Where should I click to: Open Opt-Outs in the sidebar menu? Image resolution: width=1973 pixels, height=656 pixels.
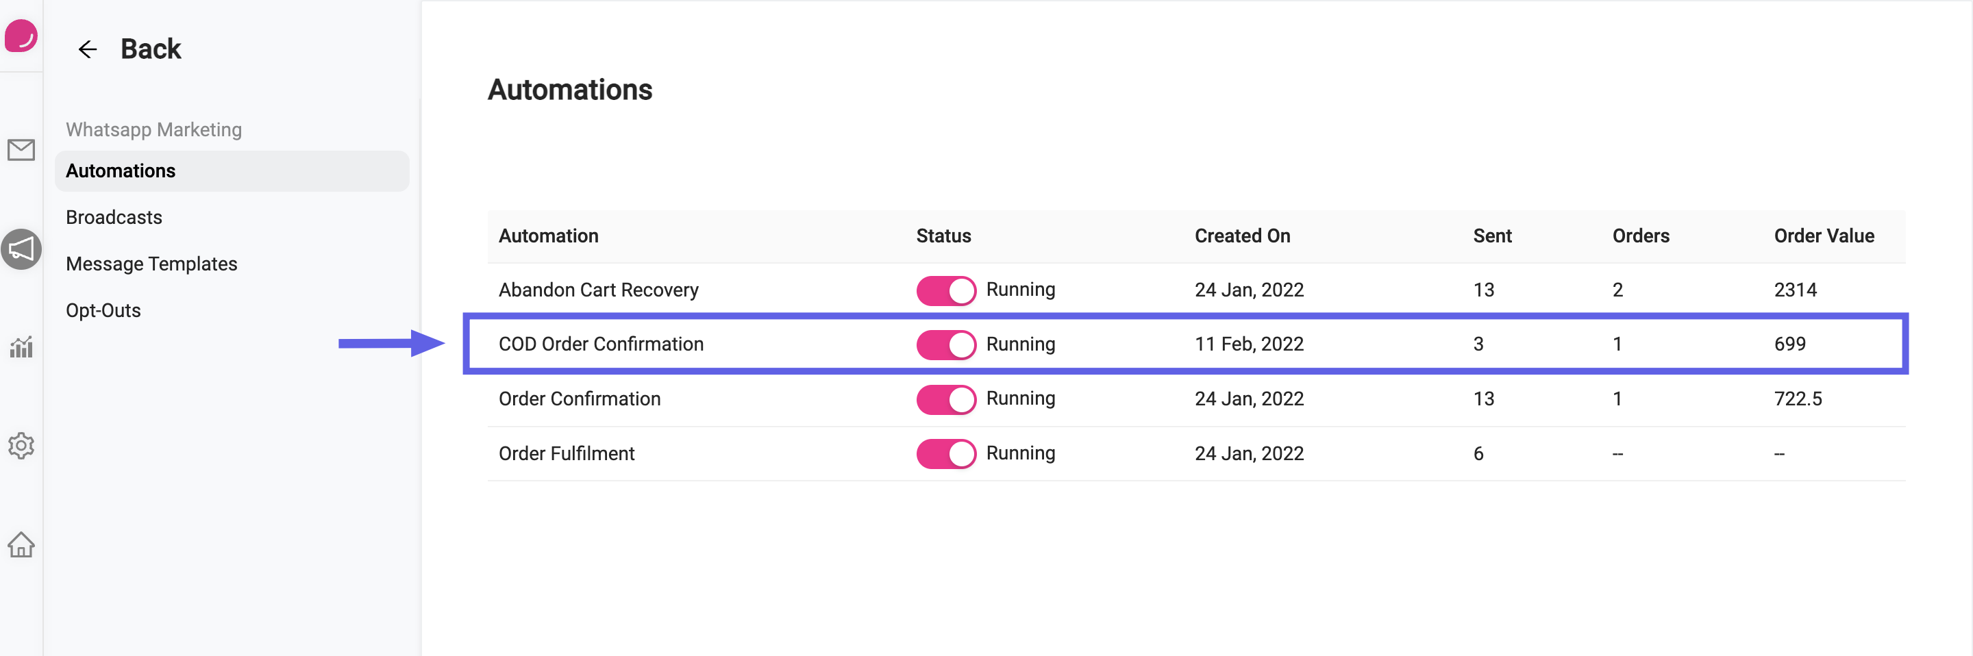(x=103, y=311)
